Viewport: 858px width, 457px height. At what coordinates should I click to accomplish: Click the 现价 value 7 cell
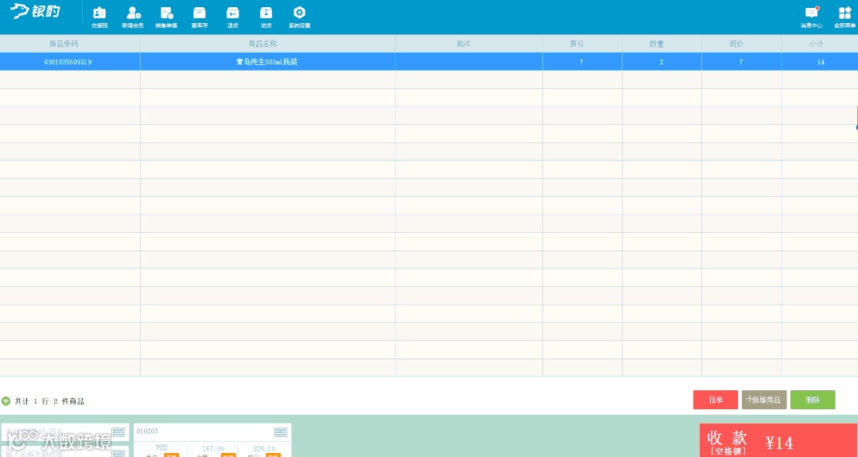click(x=741, y=62)
